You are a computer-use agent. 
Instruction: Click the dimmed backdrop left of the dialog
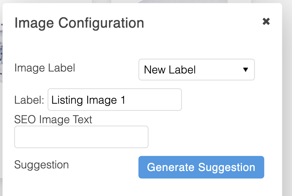(1, 130)
